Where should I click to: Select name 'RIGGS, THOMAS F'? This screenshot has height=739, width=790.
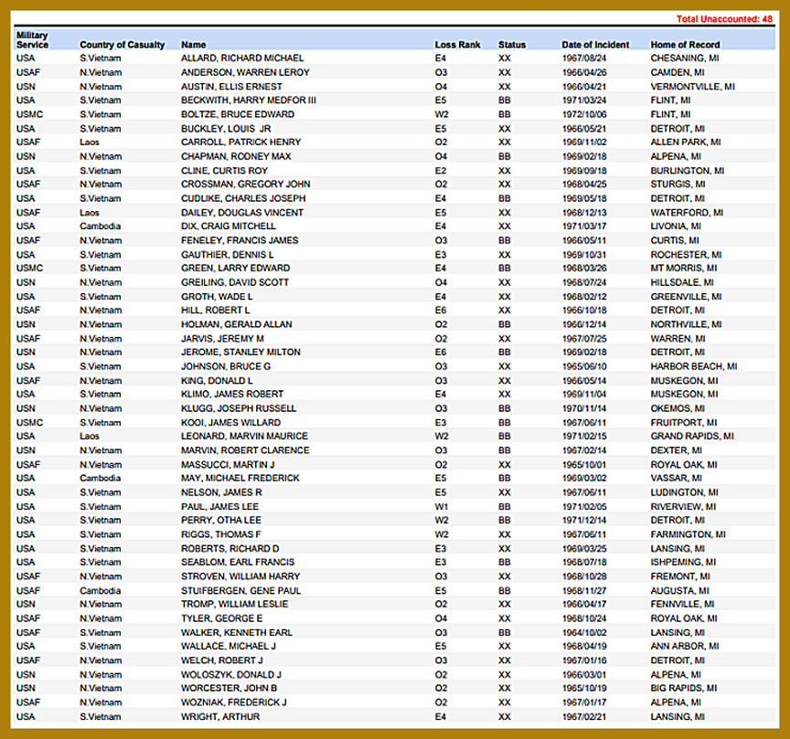[221, 534]
